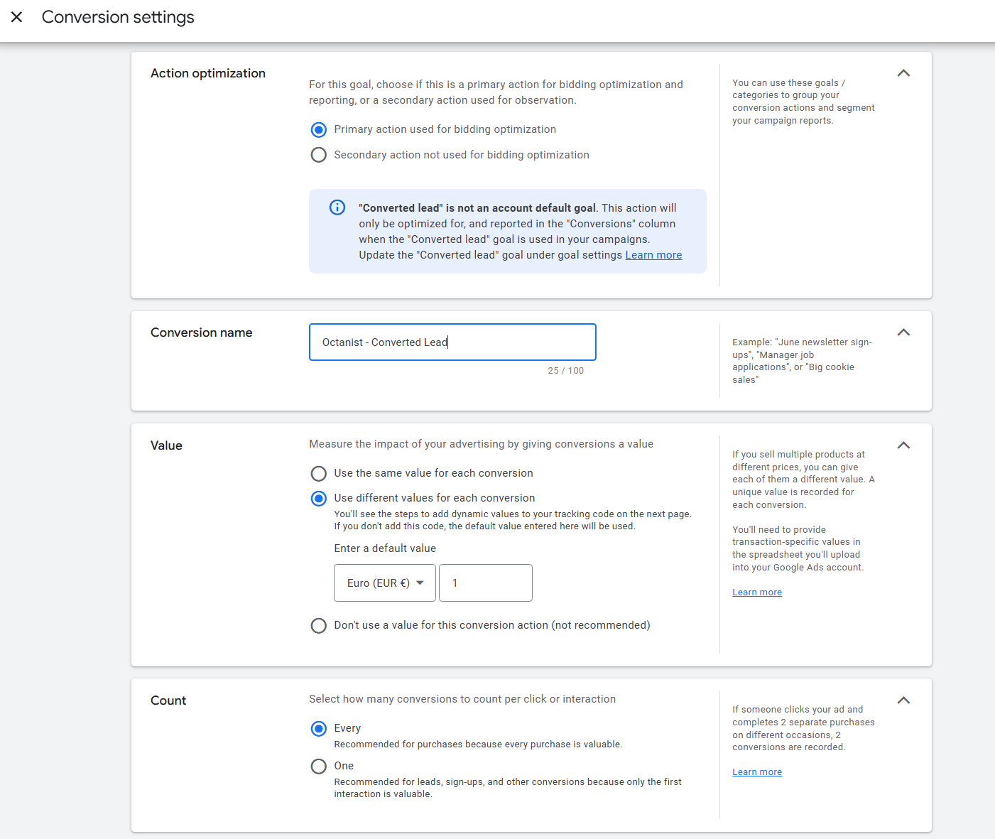This screenshot has height=839, width=995.
Task: Click the Octanist - Converted Lead name field
Action: [x=452, y=342]
